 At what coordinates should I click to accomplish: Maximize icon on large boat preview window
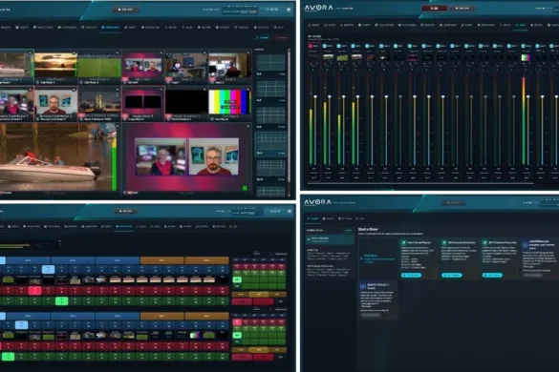117,126
